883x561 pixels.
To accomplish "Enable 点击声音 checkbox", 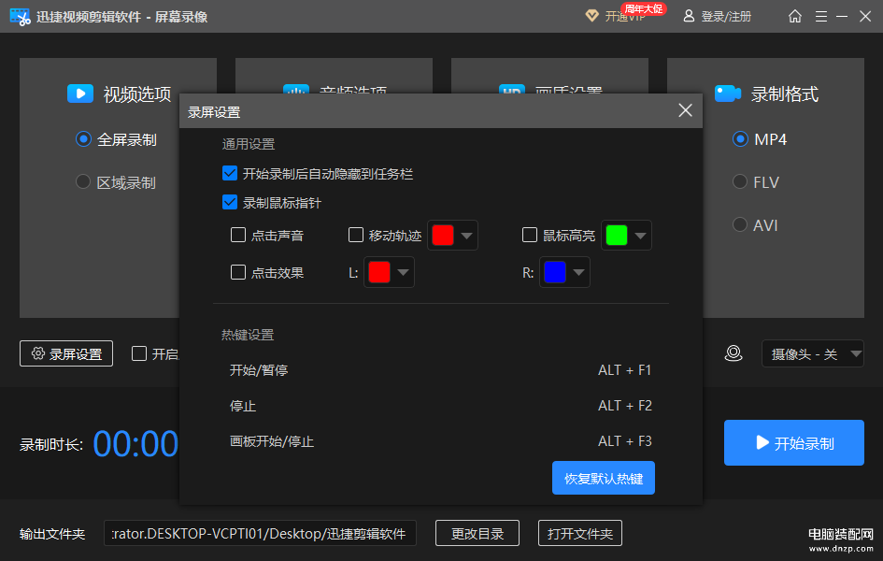I will (238, 235).
